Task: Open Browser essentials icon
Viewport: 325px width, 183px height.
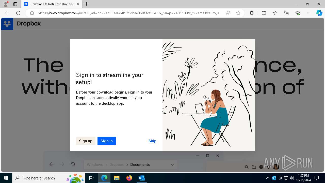Action: coord(298,13)
